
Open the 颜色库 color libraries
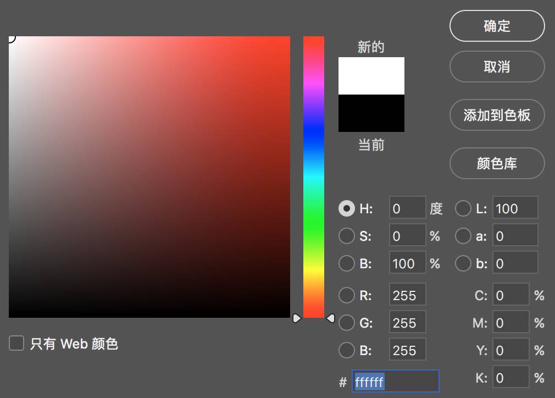click(497, 163)
